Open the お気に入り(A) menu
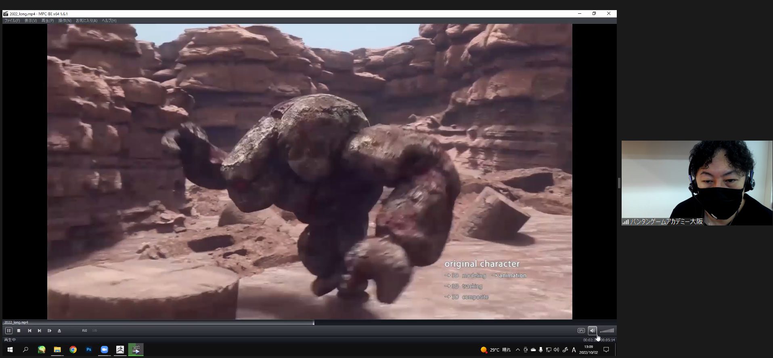This screenshot has width=773, height=358. pos(86,21)
